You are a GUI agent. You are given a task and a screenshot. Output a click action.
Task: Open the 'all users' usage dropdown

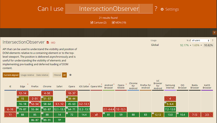(x=201, y=40)
